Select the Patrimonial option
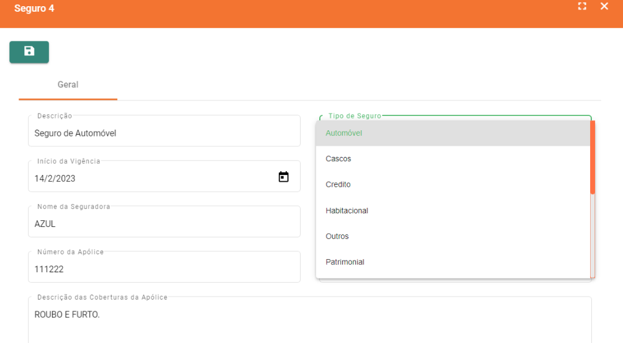The width and height of the screenshot is (623, 343). 345,262
